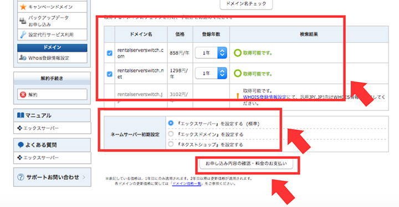Click the blue ドメイン section header in sidebar
Screen dimensions: 399x207
52,47
